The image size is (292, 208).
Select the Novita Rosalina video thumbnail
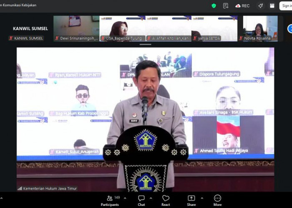point(260,28)
